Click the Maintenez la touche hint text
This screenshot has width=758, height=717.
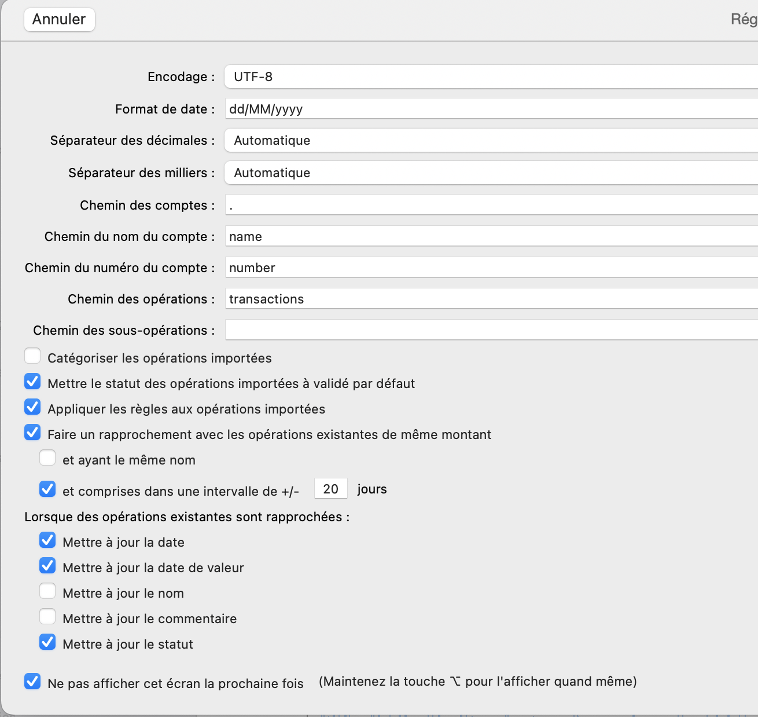[478, 682]
